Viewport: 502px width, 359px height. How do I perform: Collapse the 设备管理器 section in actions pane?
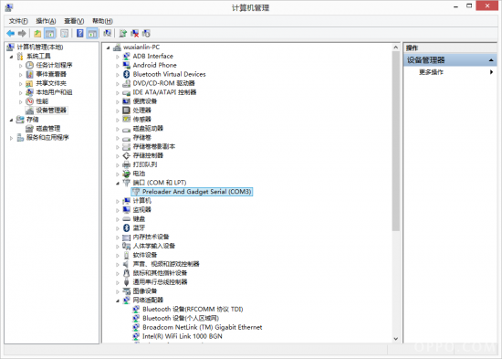(x=491, y=60)
